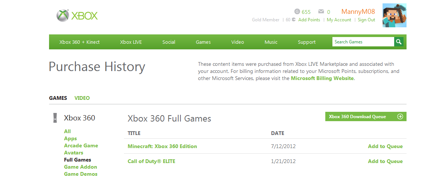Open the Games navigation menu

[x=203, y=42]
